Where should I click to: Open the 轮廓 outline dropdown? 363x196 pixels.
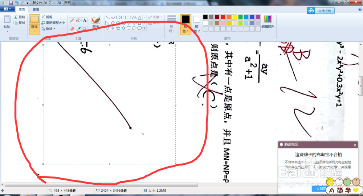[x=155, y=17]
